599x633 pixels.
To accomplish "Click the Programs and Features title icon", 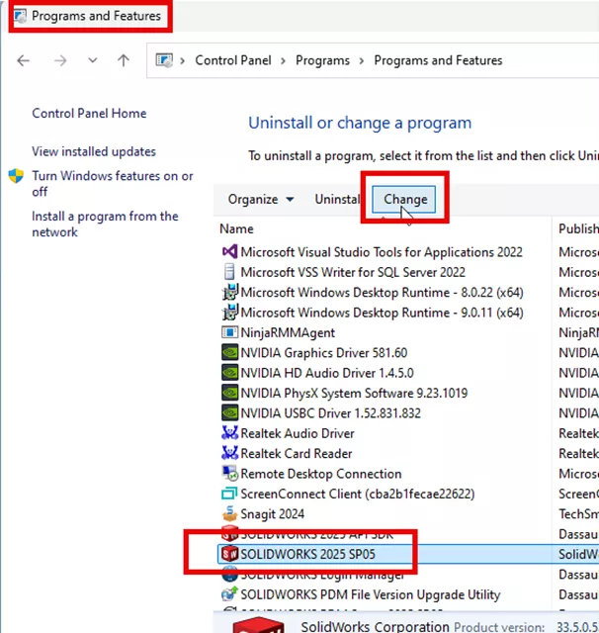I will pyautogui.click(x=20, y=16).
